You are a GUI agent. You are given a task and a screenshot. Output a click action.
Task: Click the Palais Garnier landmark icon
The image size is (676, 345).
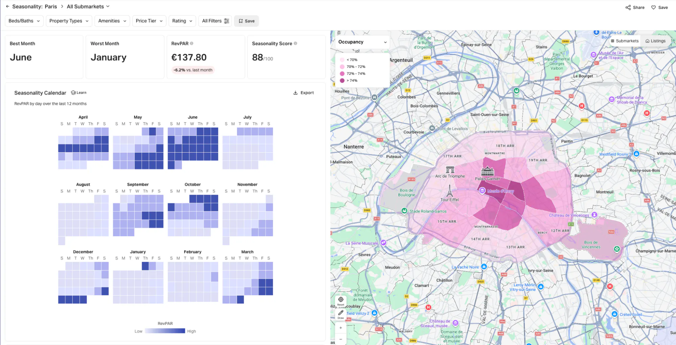tap(487, 171)
